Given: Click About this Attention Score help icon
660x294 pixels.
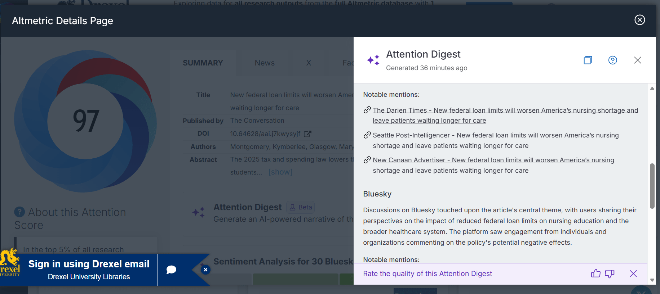Looking at the screenshot, I should pos(19,212).
